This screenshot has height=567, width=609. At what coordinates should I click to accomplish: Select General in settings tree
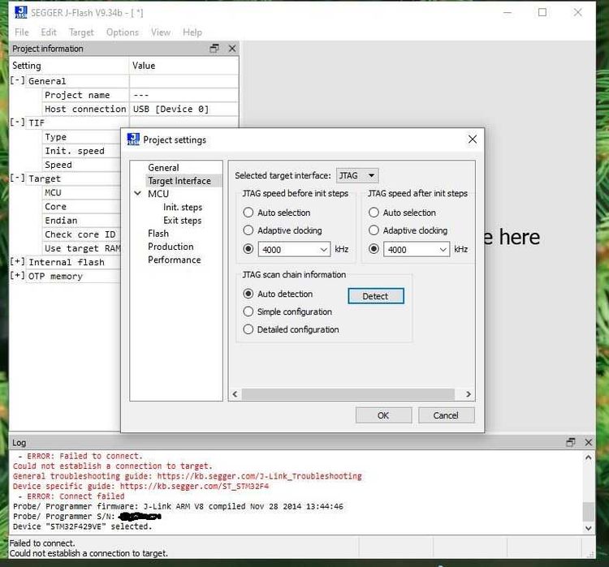point(163,168)
